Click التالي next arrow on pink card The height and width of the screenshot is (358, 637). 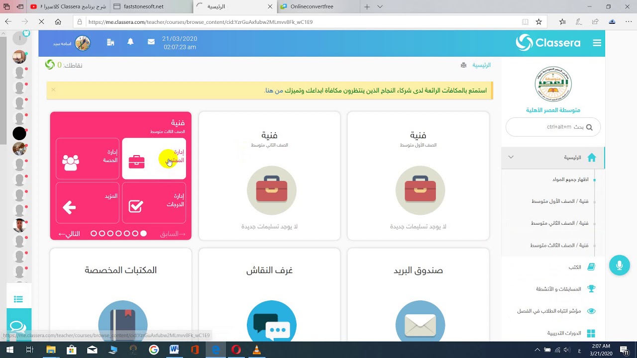coord(69,234)
